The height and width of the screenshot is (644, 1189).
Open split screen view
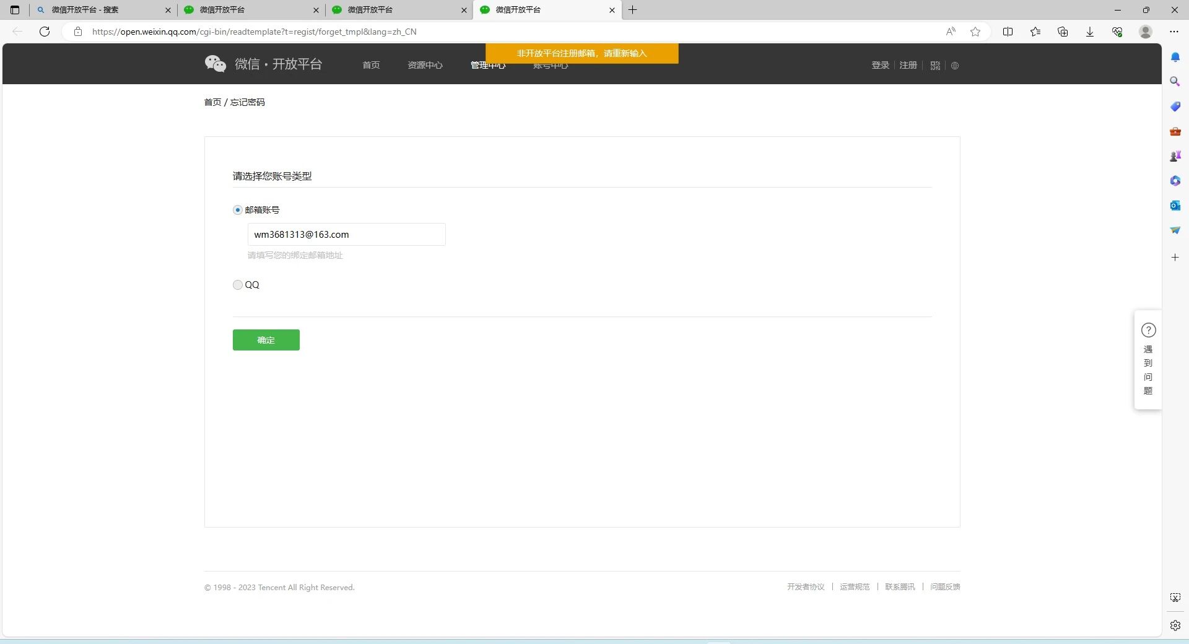(1008, 32)
